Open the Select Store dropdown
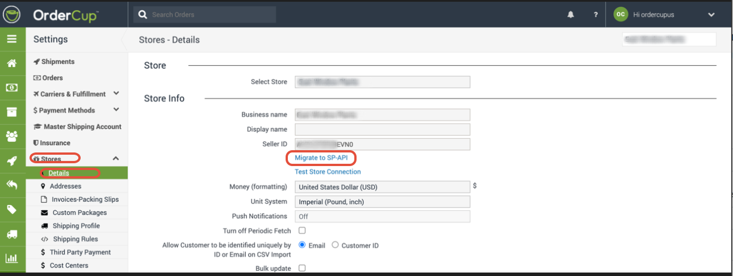This screenshot has width=733, height=276. click(x=382, y=82)
